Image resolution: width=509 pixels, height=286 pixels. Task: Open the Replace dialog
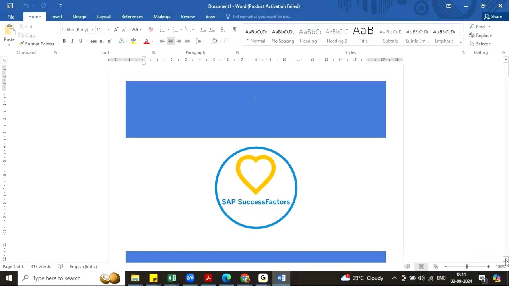[x=480, y=35]
